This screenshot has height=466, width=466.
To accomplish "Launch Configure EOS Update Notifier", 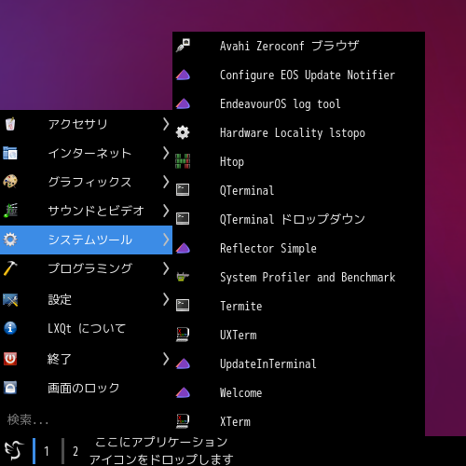I will (298, 75).
